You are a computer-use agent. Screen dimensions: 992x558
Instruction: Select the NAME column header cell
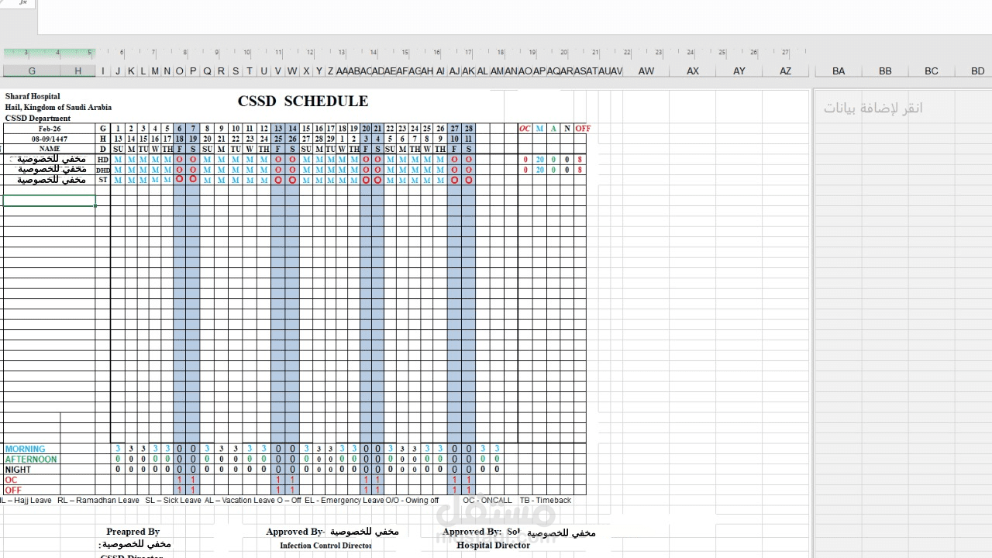[50, 149]
